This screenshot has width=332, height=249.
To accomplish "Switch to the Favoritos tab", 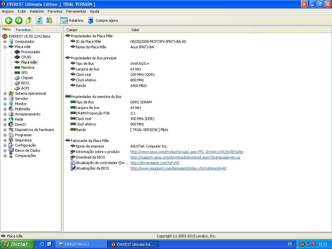I will click(23, 30).
